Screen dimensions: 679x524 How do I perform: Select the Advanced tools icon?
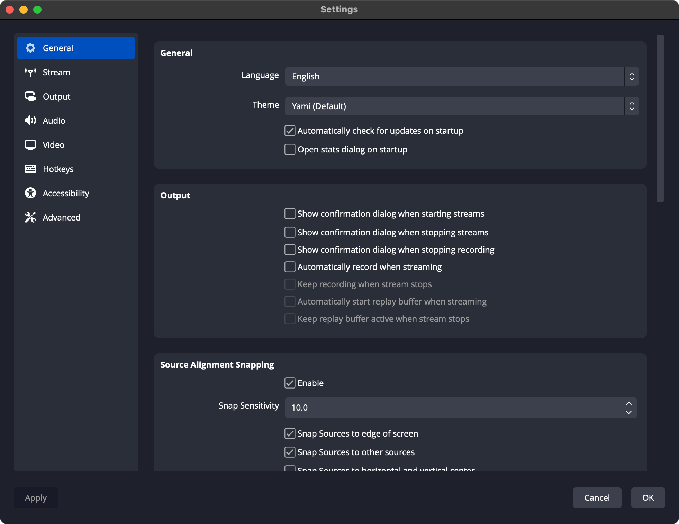click(x=30, y=217)
